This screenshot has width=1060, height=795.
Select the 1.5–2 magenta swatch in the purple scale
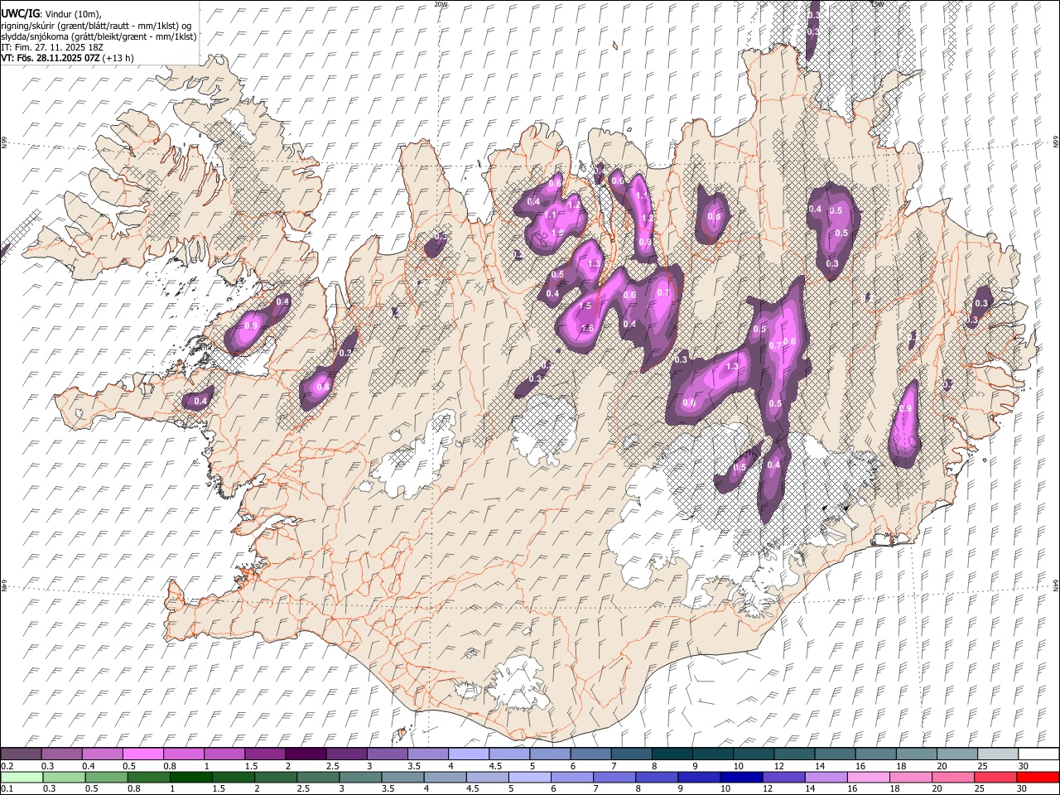click(x=265, y=754)
